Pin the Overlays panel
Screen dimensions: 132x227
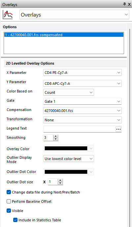(x=124, y=4)
